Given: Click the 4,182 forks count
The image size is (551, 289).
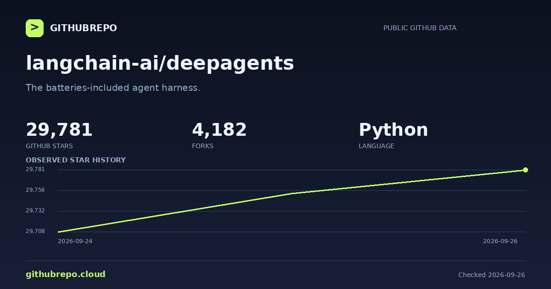Looking at the screenshot, I should 219,130.
